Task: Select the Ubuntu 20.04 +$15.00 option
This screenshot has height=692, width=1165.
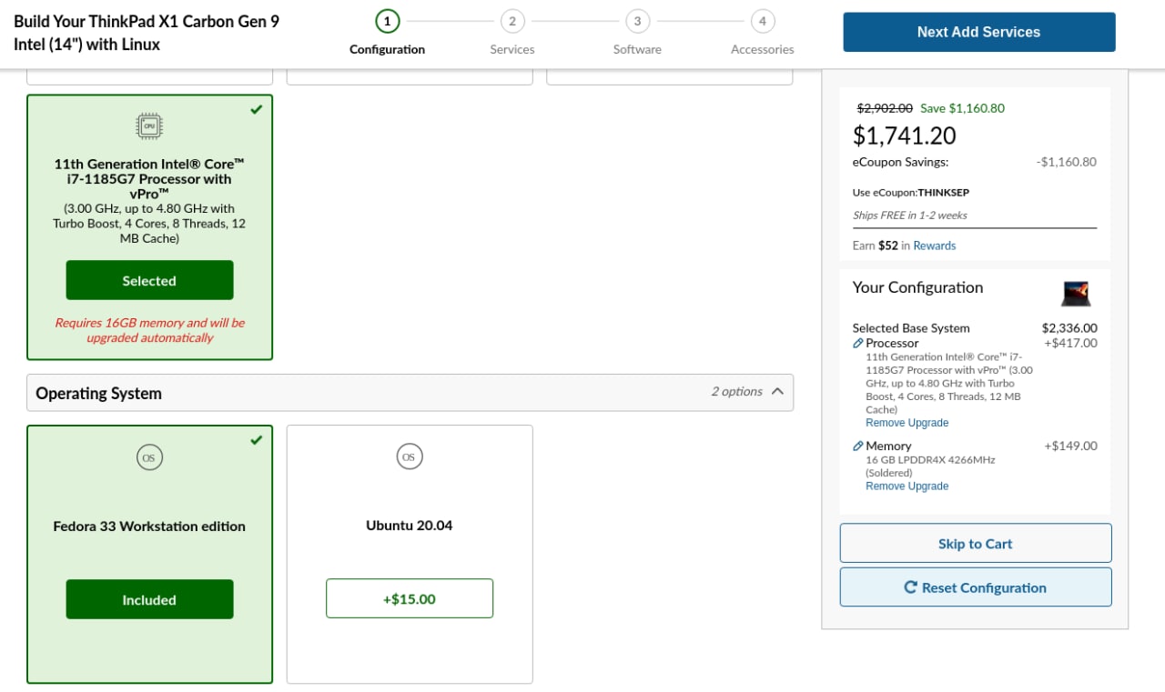Action: [410, 598]
